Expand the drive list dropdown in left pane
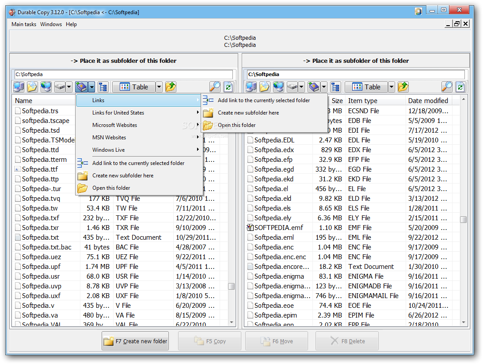The image size is (483, 364). pyautogui.click(x=69, y=87)
